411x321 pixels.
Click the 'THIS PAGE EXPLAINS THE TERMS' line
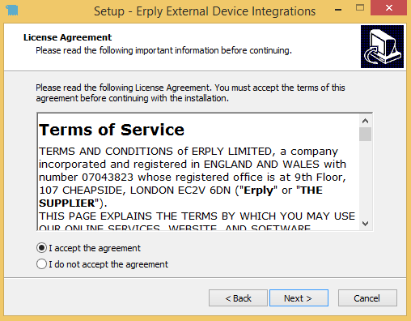pyautogui.click(x=197, y=216)
